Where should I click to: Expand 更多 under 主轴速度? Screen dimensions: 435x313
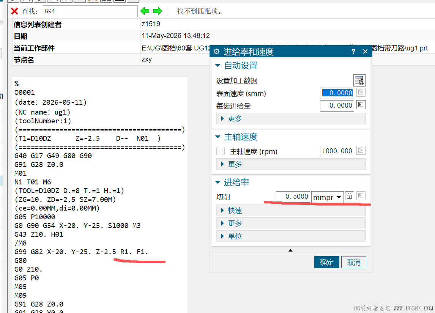coord(291,164)
